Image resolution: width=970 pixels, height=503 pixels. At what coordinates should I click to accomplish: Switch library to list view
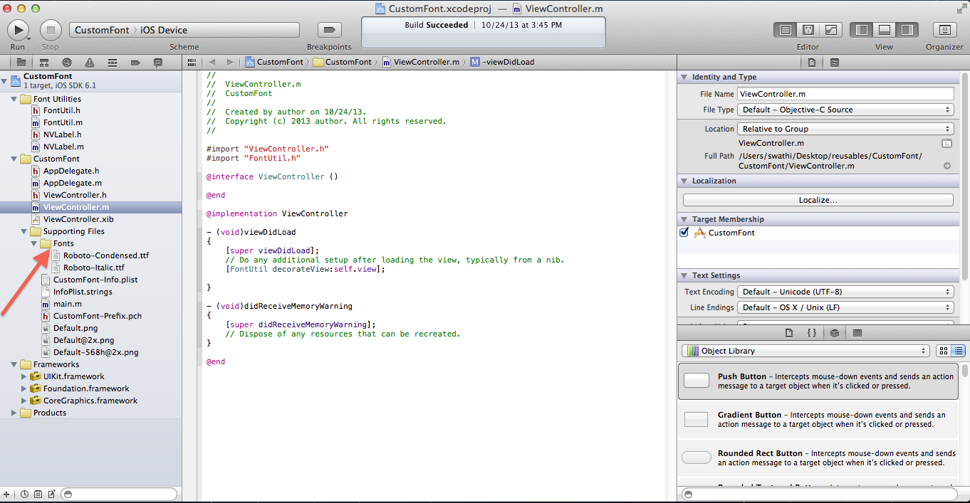pyautogui.click(x=958, y=351)
